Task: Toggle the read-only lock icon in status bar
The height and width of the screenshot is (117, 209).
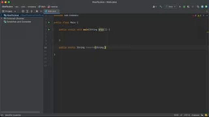Action: tap(202, 115)
